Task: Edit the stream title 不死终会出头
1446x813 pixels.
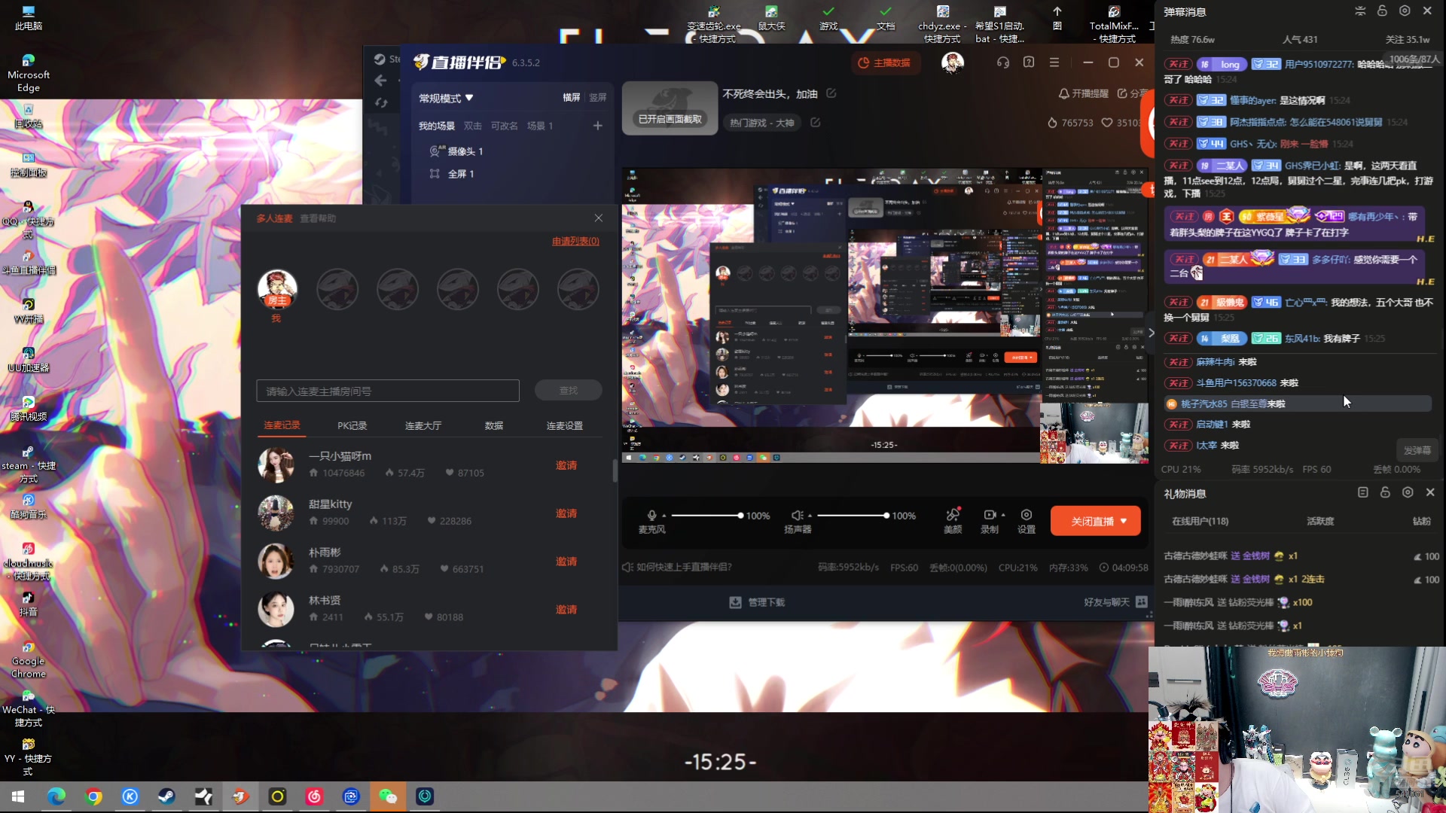Action: pos(831,93)
